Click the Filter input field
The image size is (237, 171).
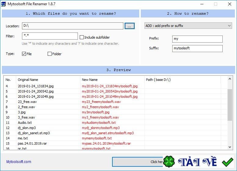pyautogui.click(x=50, y=36)
